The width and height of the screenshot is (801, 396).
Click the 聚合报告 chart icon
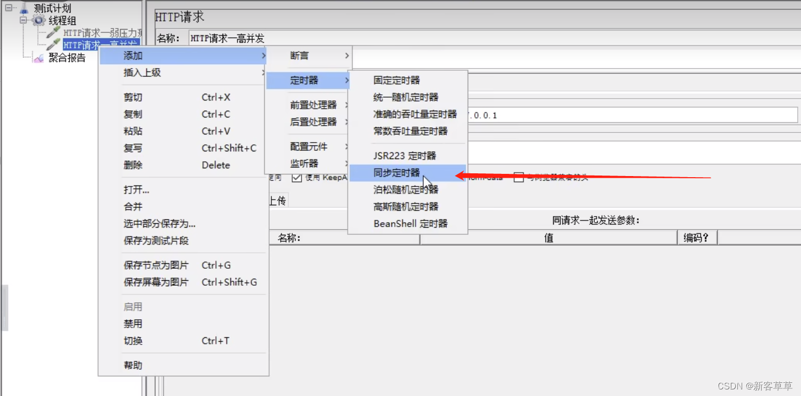pyautogui.click(x=38, y=58)
